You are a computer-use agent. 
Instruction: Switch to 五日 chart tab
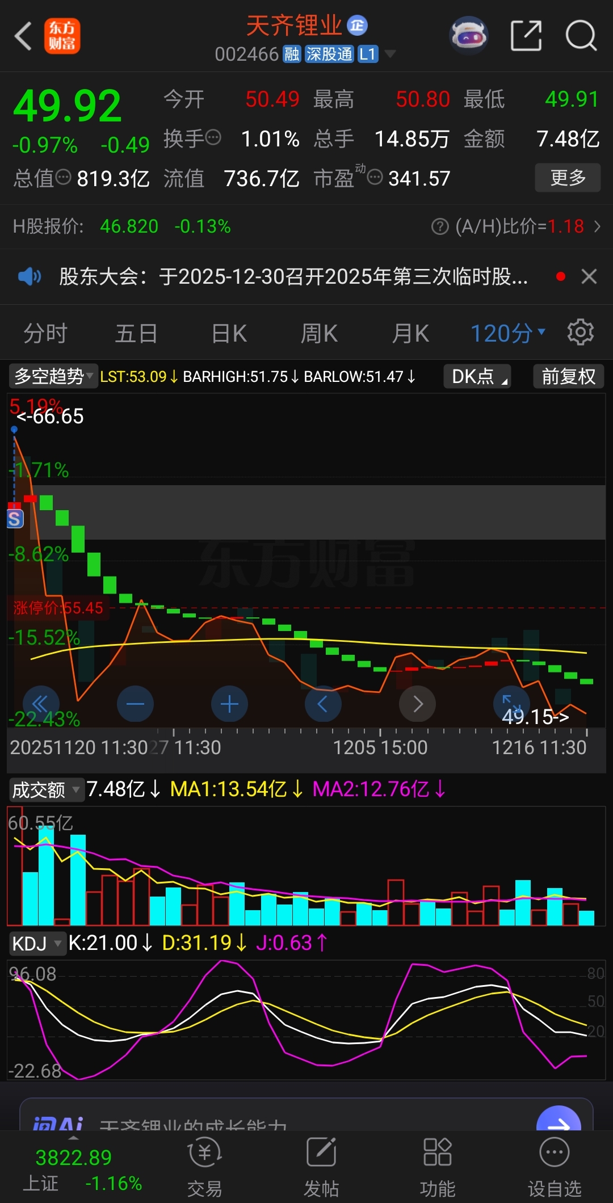coord(136,333)
